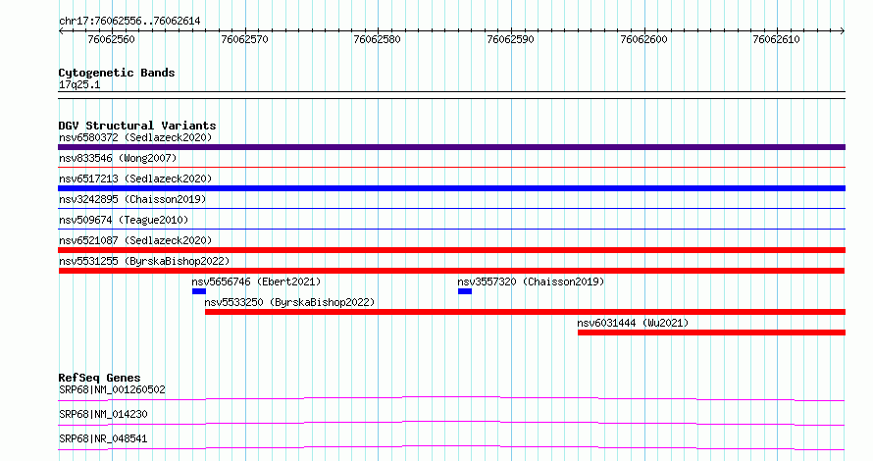The height and width of the screenshot is (461, 873).
Task: Open nsv3557320 (Chaisson2019) variant label
Action: click(x=531, y=282)
